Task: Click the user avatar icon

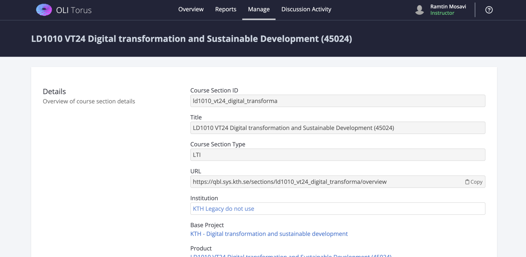Action: pyautogui.click(x=420, y=10)
